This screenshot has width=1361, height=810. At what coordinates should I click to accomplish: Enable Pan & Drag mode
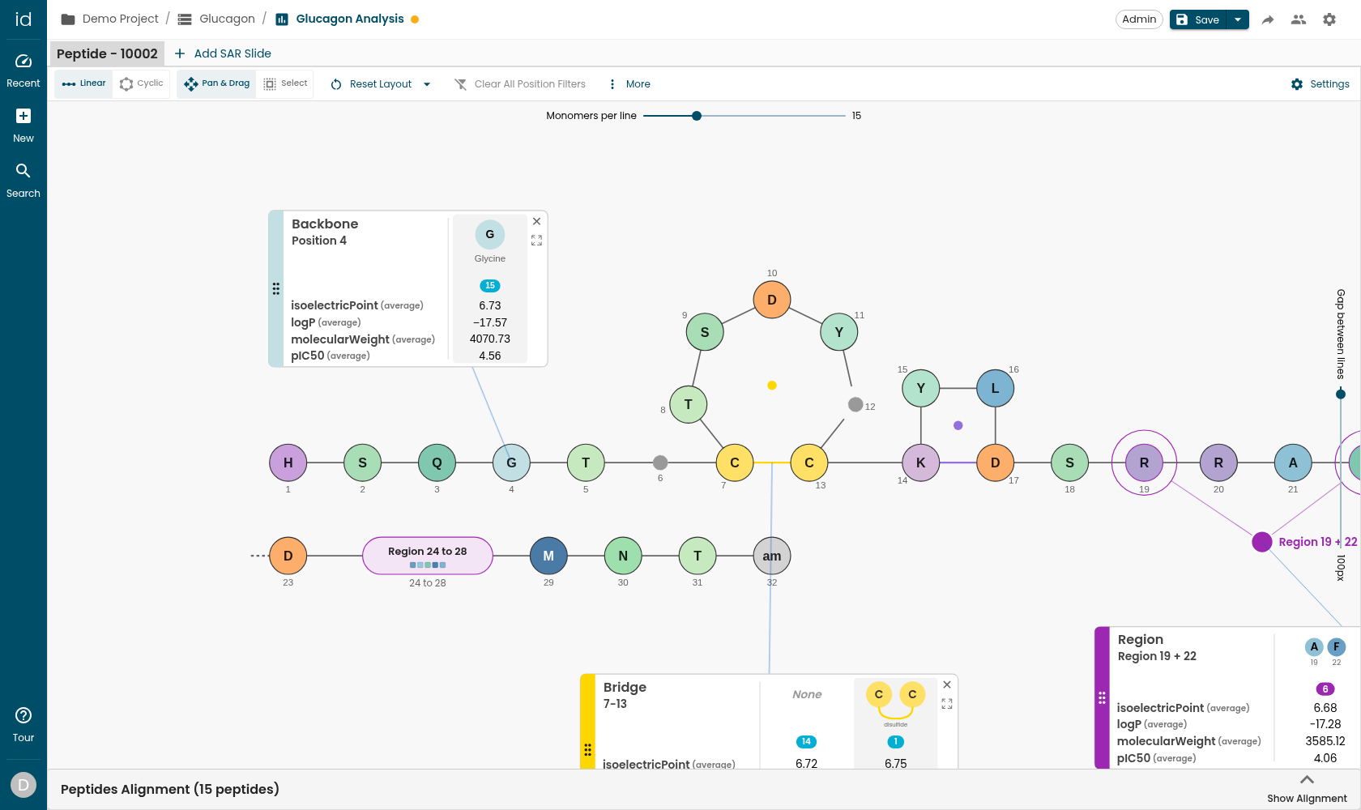[217, 83]
